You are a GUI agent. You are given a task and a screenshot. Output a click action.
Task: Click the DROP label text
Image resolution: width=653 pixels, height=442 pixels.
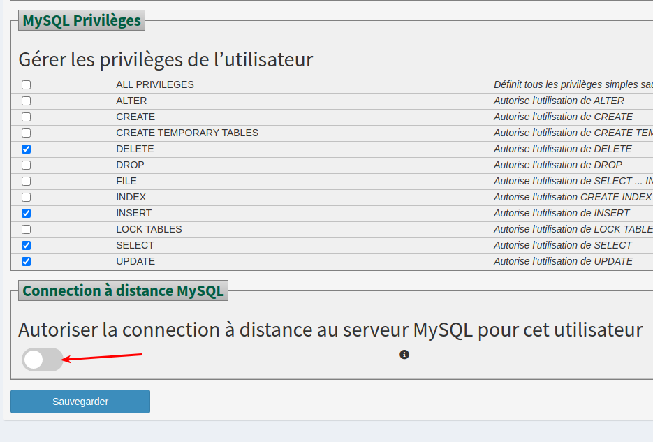pos(131,165)
